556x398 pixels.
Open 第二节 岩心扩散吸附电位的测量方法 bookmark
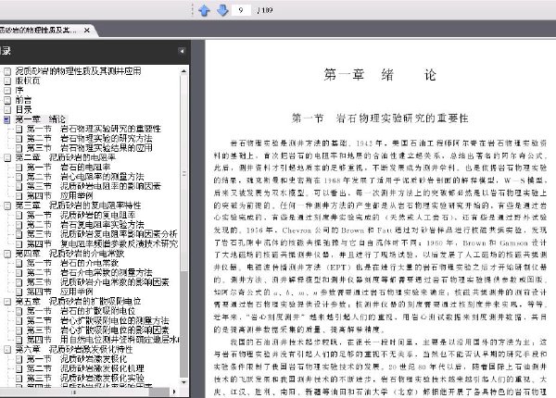point(98,320)
